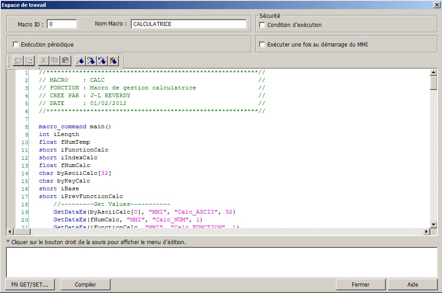
Task: Focus the Nom Macro text field
Action: point(188,24)
